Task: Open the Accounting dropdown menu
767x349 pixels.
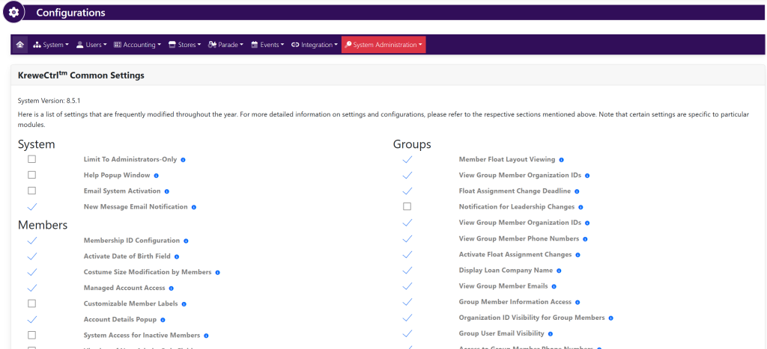Action: tap(137, 45)
